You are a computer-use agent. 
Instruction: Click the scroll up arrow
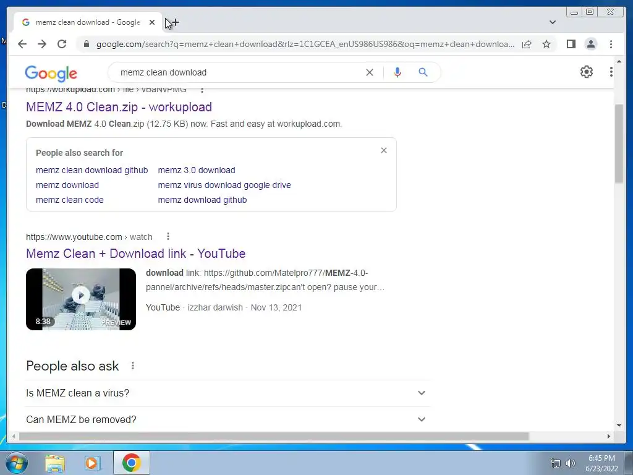pyautogui.click(x=619, y=62)
